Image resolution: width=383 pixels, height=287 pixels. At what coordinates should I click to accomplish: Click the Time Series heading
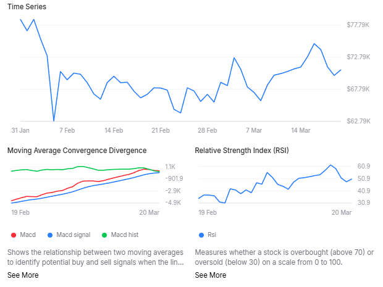27,7
